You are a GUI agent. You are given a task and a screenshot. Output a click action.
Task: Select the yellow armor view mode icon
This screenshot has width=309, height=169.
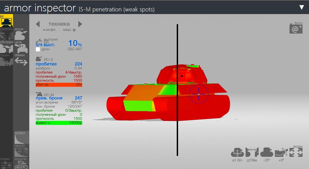[6, 21]
